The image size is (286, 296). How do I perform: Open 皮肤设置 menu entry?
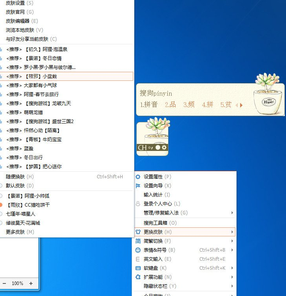pos(66,3)
